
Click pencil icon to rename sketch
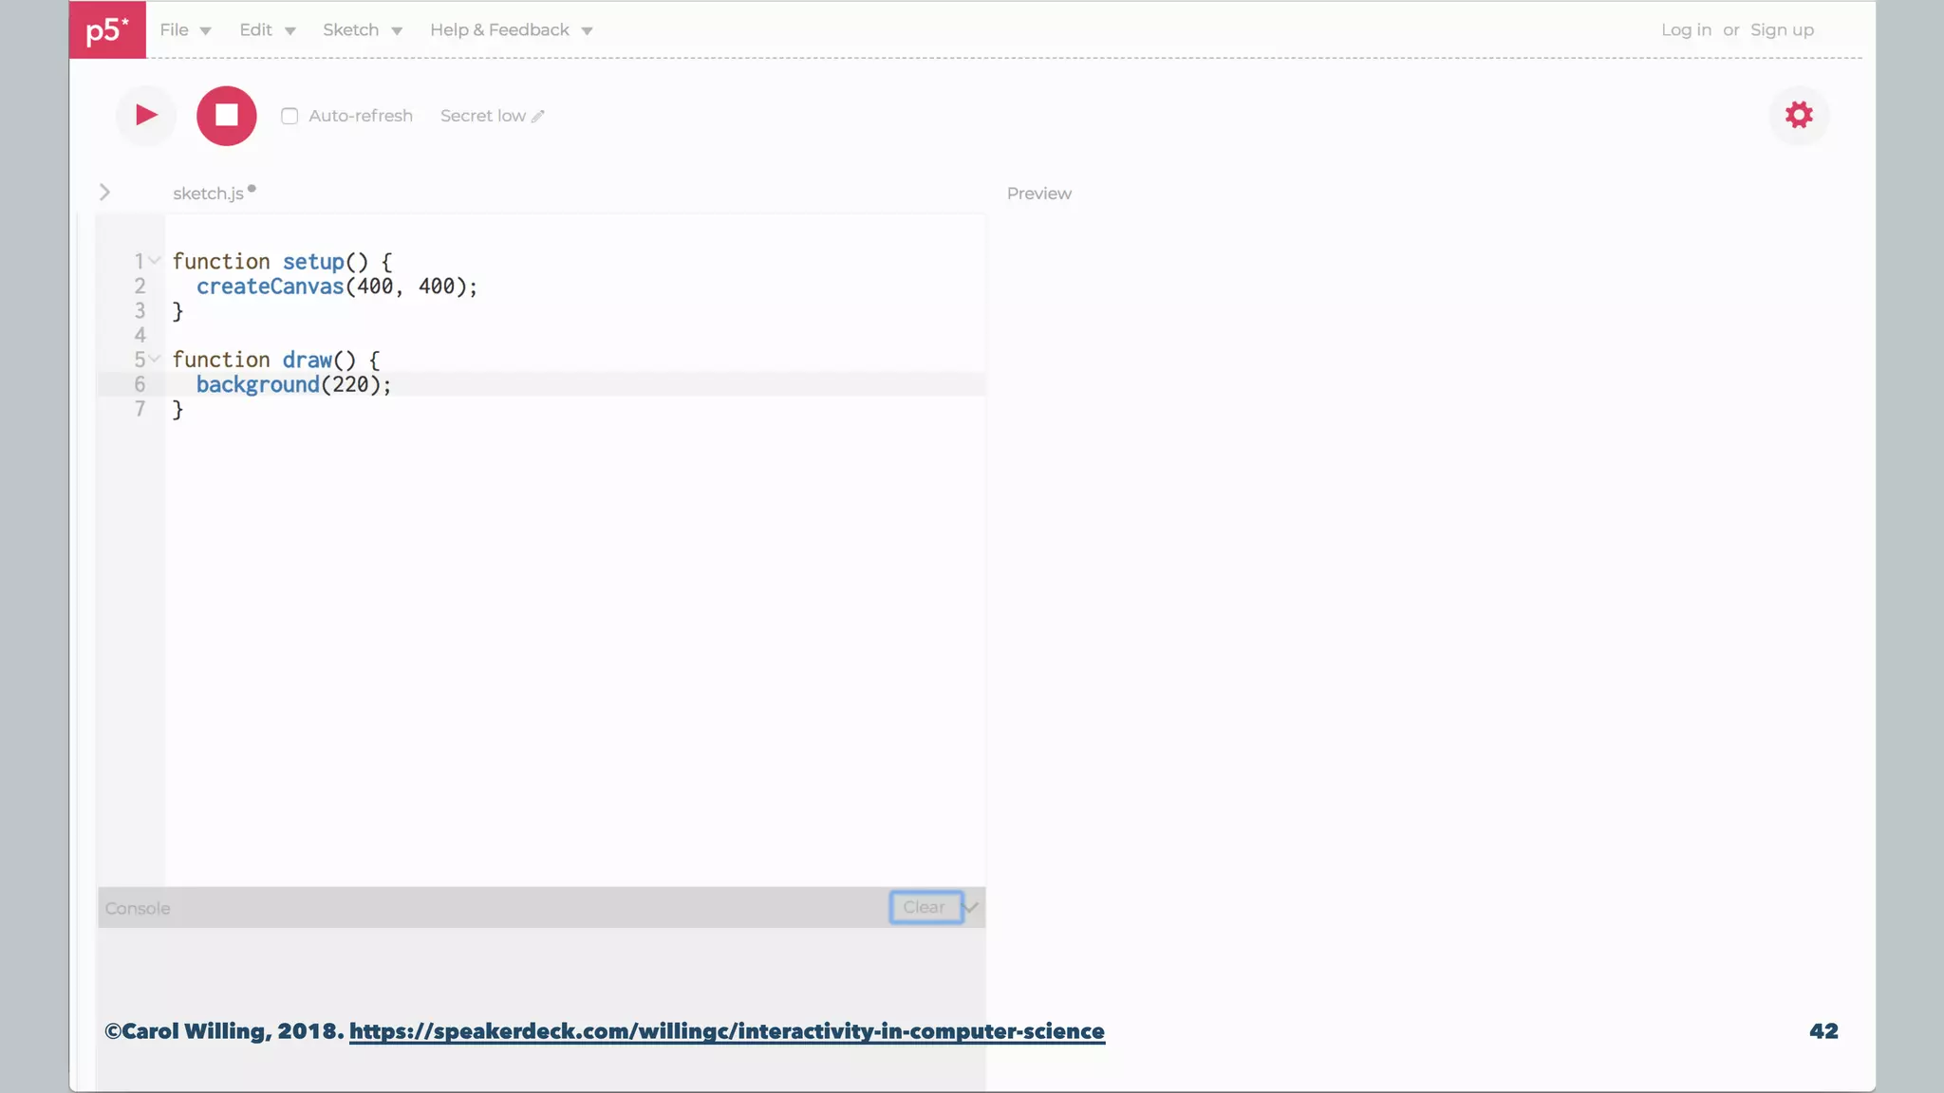(538, 117)
